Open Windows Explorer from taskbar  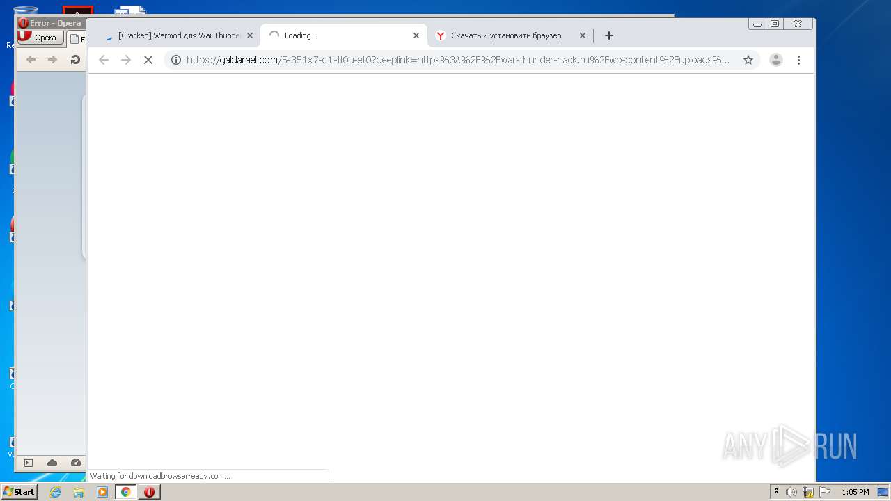pos(79,492)
